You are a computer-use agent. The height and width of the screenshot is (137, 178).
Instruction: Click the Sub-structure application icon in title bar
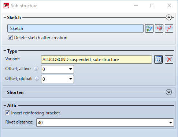click(x=6, y=6)
